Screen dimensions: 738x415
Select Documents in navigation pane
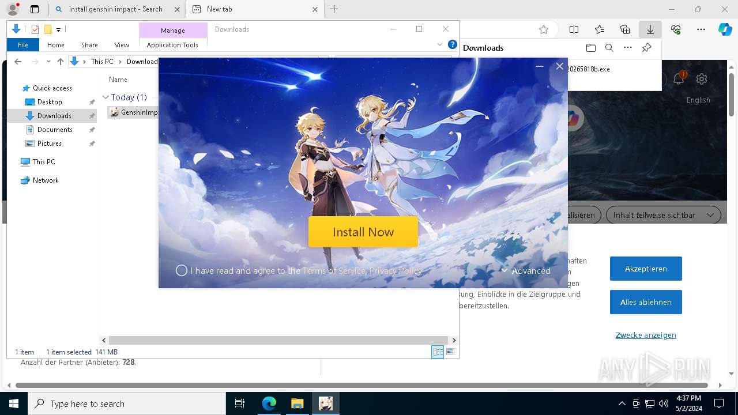[55, 130]
